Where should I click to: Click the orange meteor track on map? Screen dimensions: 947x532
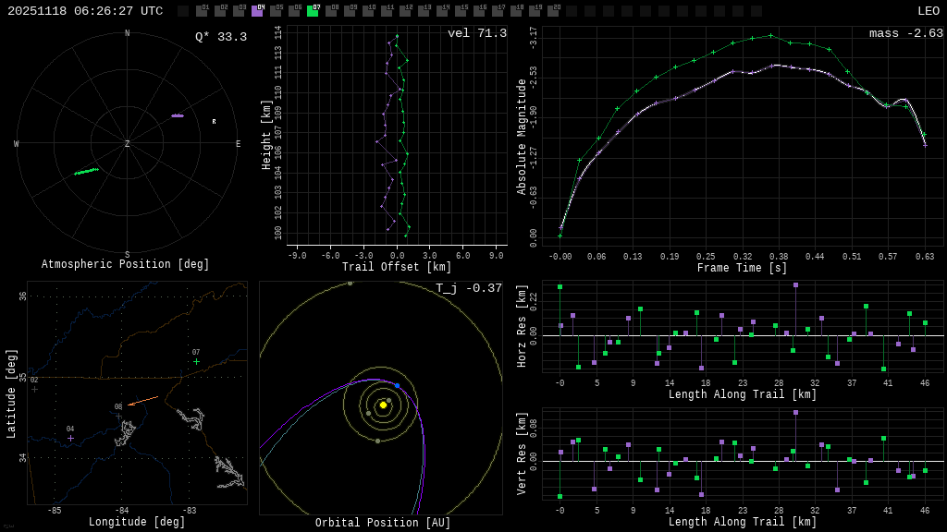[x=142, y=401]
